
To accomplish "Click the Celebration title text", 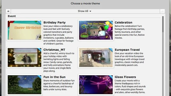I will coord(123,23).
